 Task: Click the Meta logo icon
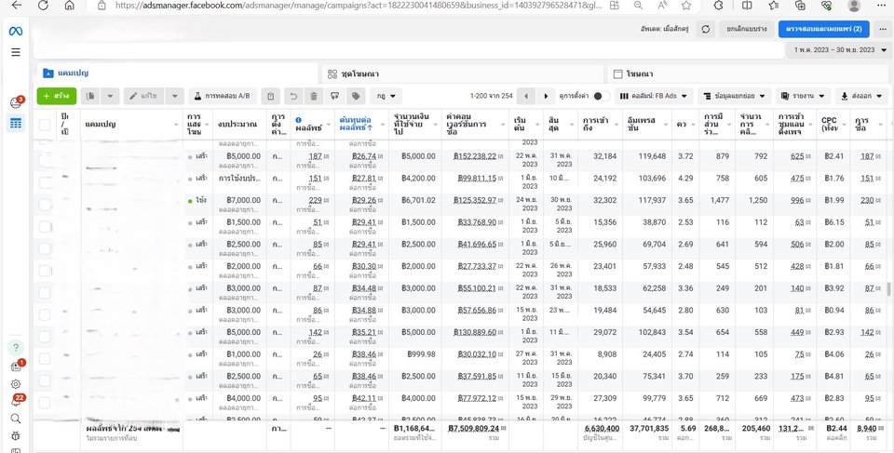pyautogui.click(x=16, y=32)
